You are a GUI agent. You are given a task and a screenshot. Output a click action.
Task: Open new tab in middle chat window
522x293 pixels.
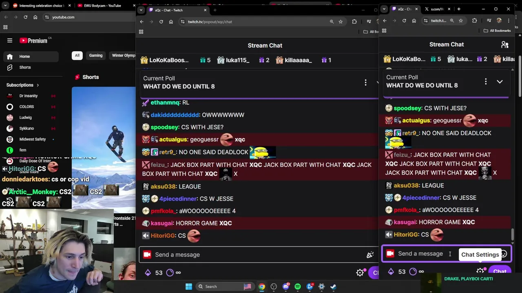coord(215,10)
